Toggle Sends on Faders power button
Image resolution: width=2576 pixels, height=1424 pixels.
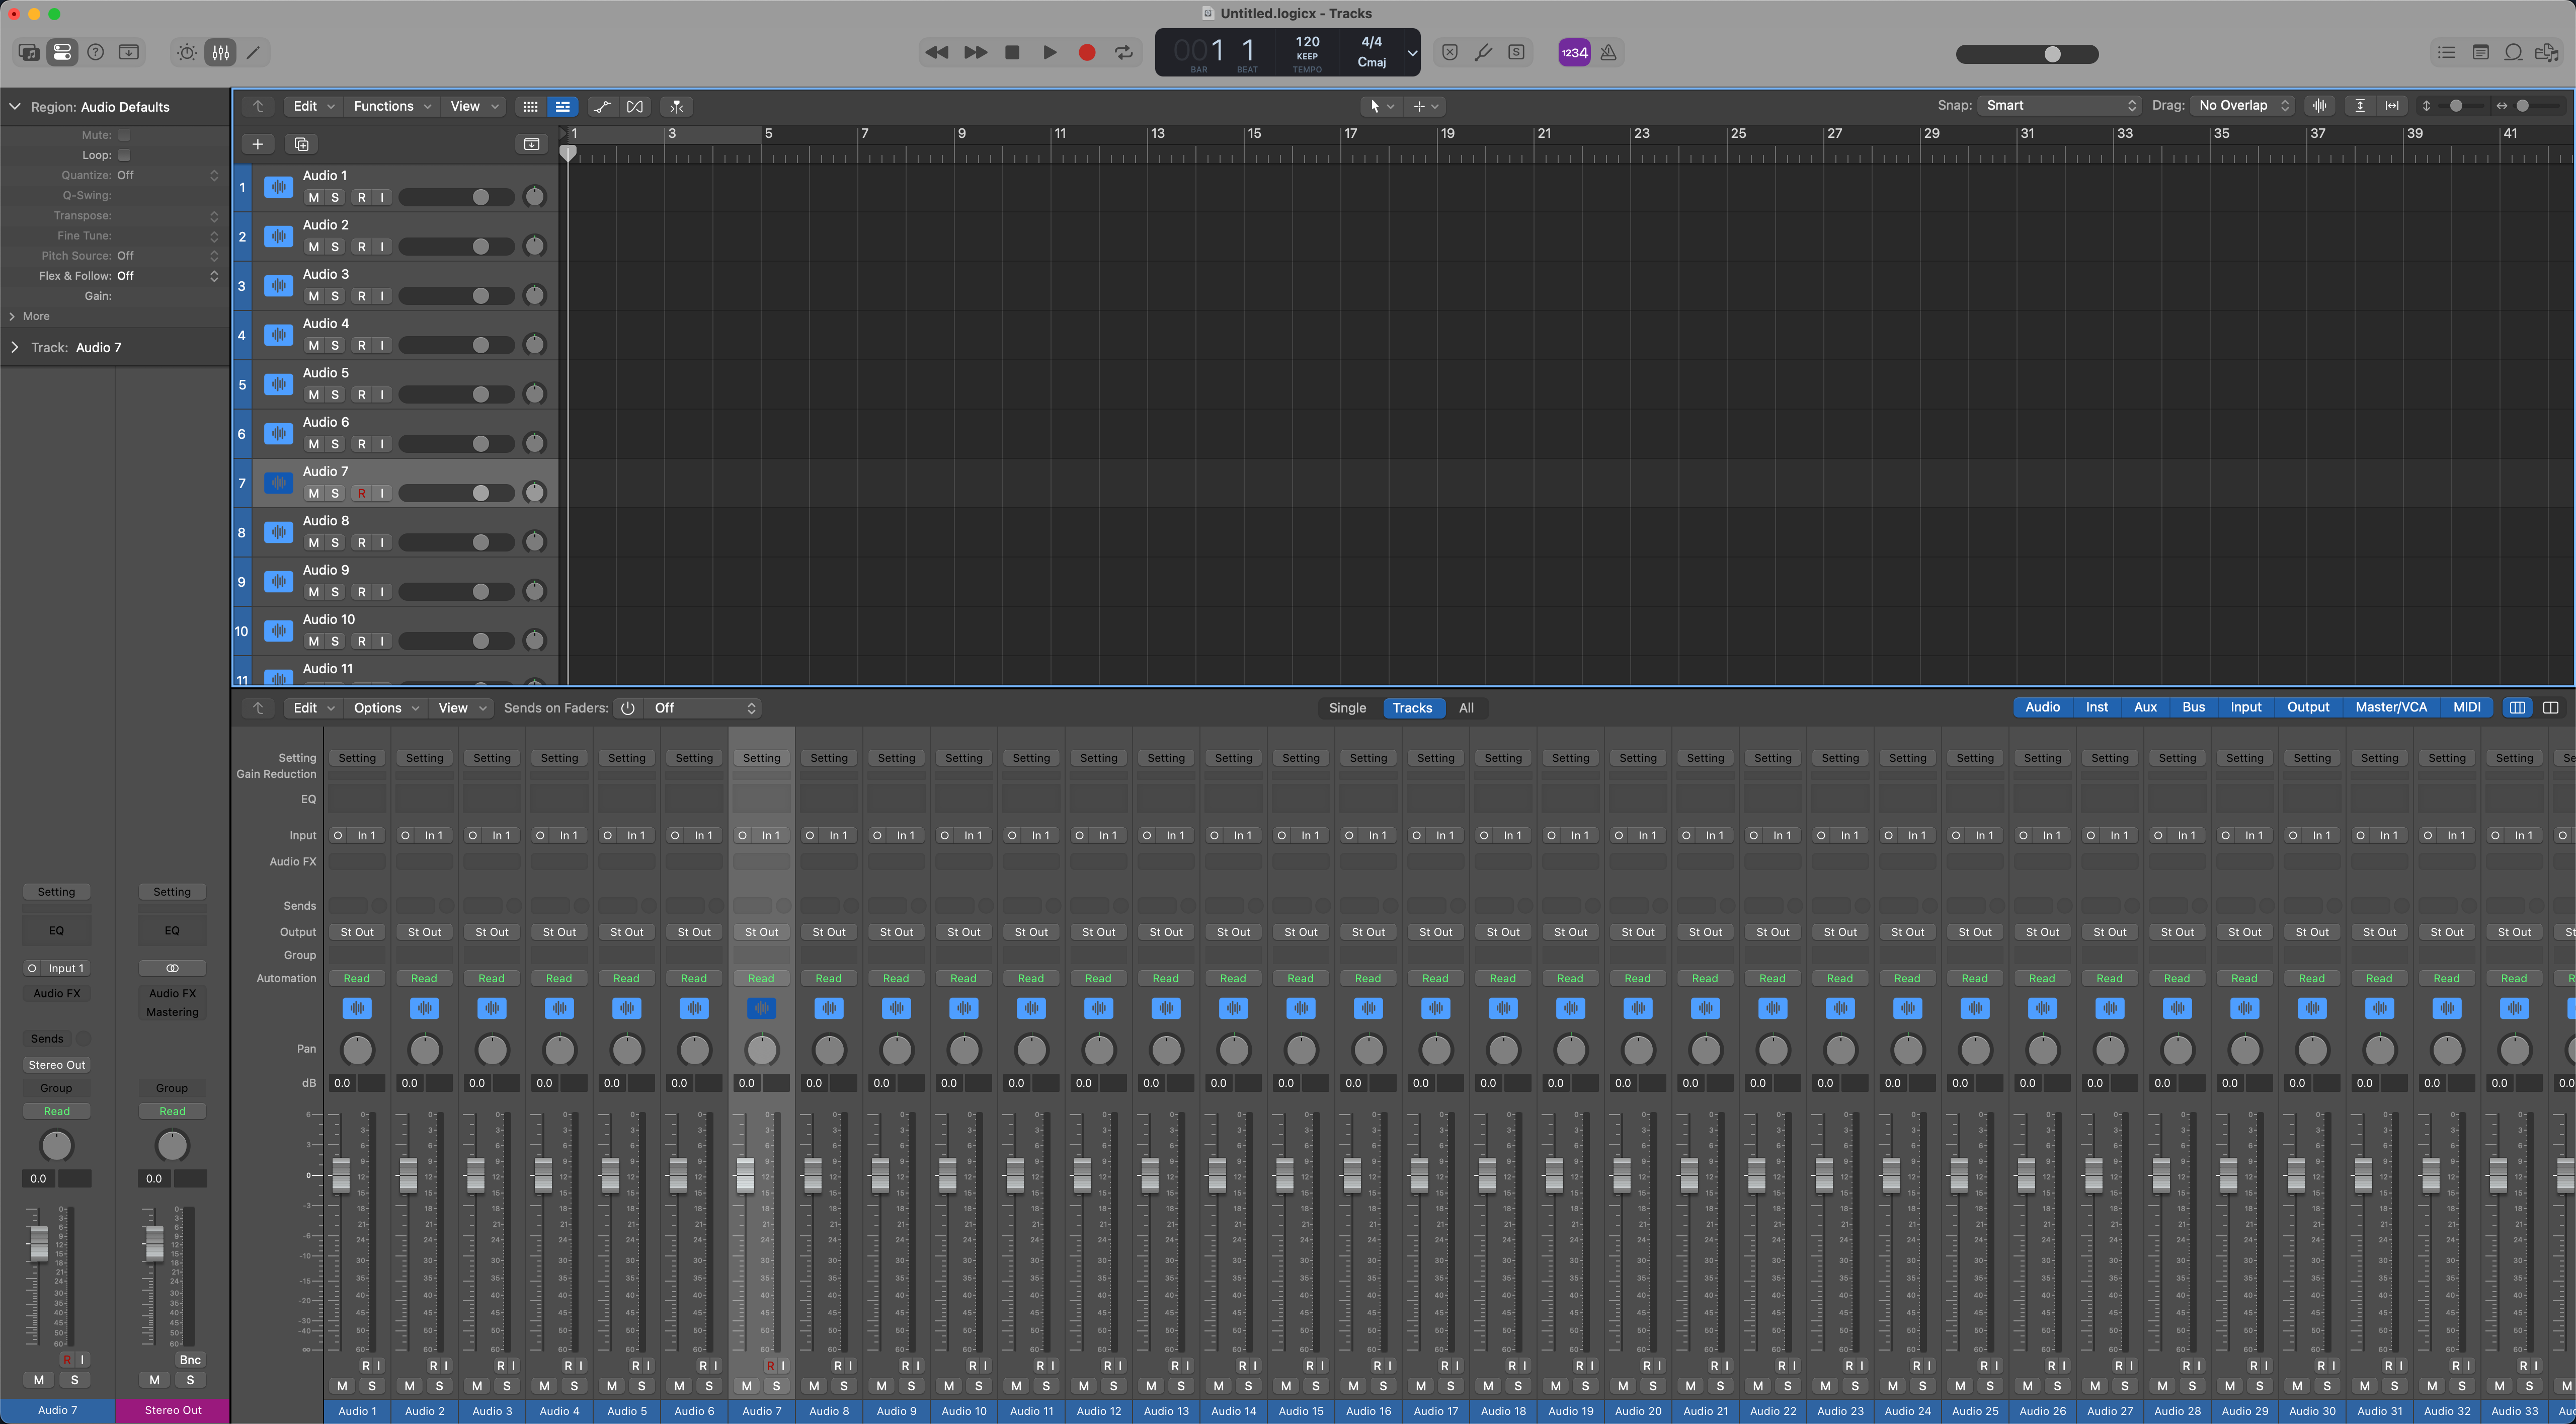628,708
